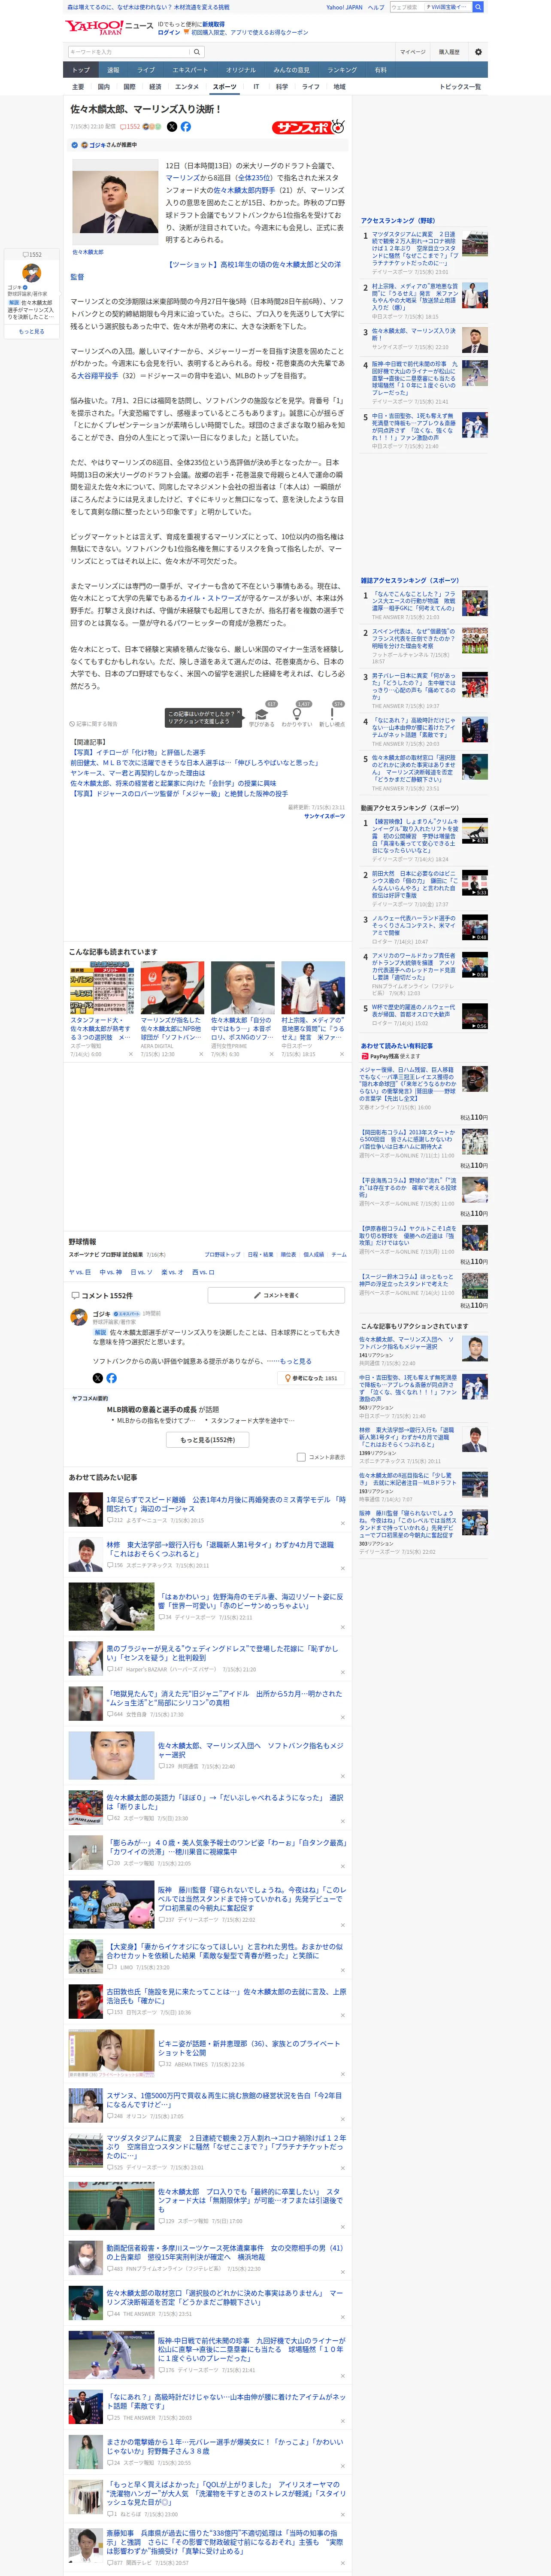Click the pencil コメントを書く button
This screenshot has width=551, height=2576.
click(x=276, y=1295)
